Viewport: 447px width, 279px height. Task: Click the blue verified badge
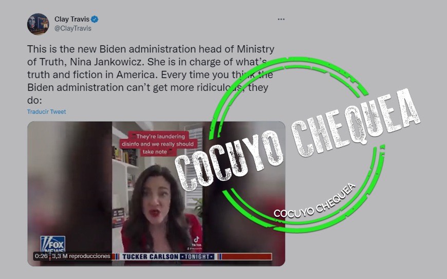(95, 20)
